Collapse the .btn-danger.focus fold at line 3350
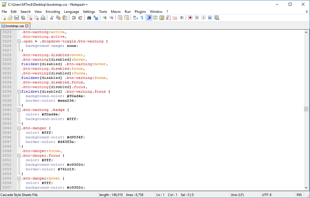Image resolution: width=310 pixels, height=198 pixels. click(19, 156)
